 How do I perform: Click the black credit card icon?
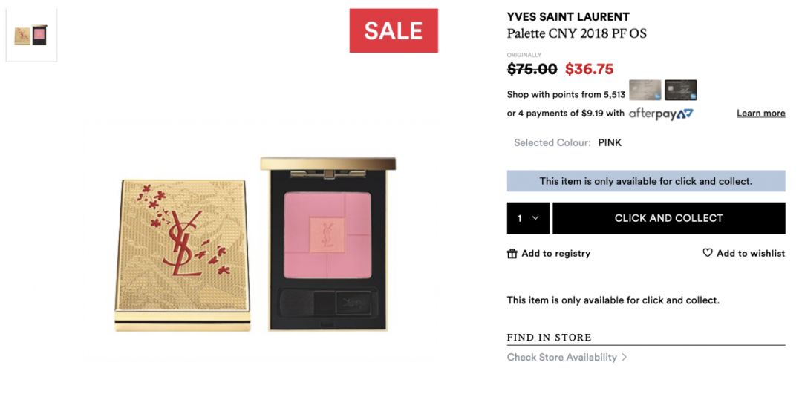coord(680,91)
